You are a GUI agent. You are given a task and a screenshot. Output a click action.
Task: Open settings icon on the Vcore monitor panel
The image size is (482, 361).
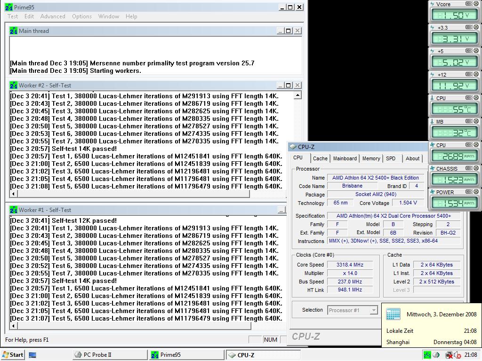point(469,4)
